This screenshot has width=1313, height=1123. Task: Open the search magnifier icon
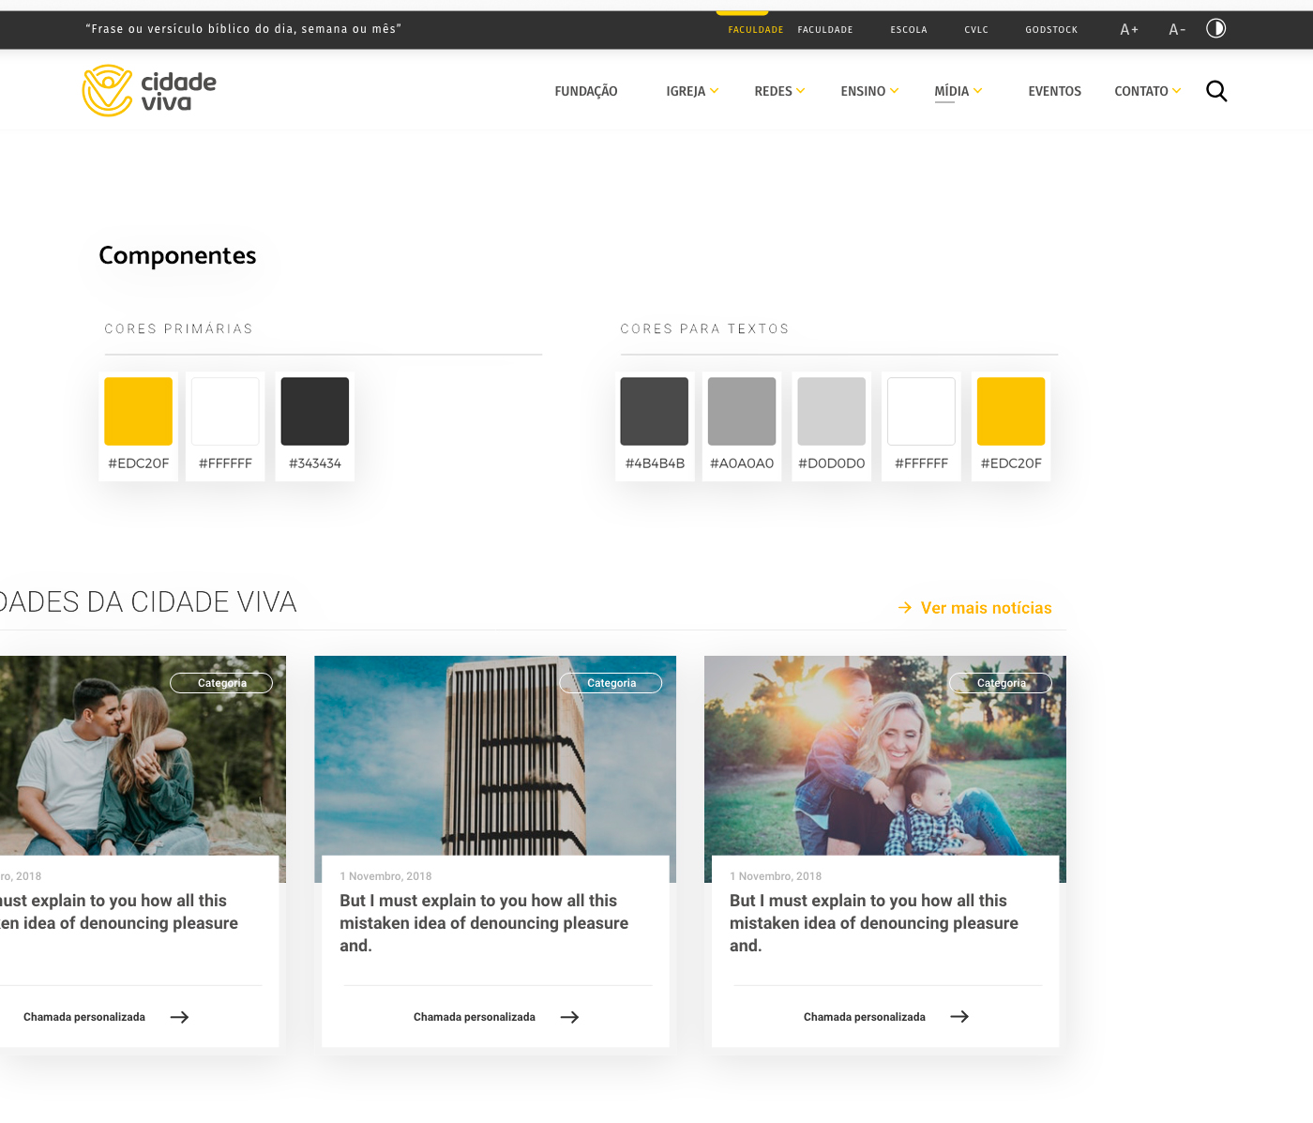1216,91
